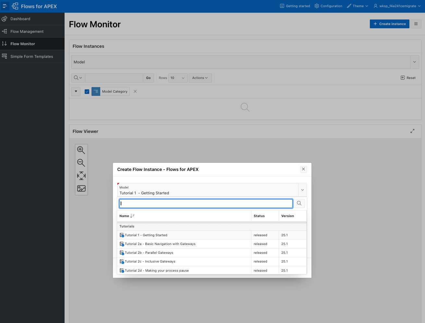Select Tutorial 2a - Basic Navigation with Gateways
Viewport: 425px width, 323px height.
[x=212, y=244]
